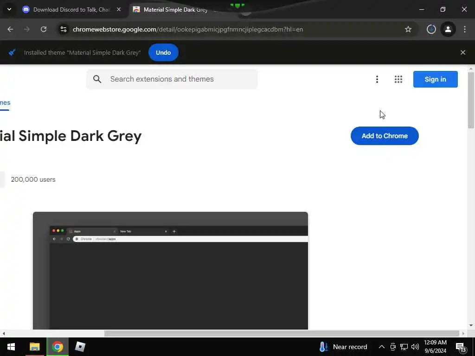Open Chrome's three-dot menu
475x356 pixels.
pyautogui.click(x=465, y=29)
